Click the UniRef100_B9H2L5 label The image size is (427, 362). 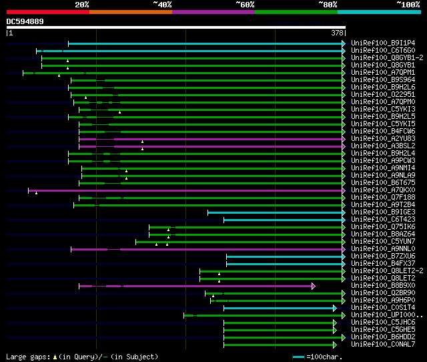click(x=383, y=117)
